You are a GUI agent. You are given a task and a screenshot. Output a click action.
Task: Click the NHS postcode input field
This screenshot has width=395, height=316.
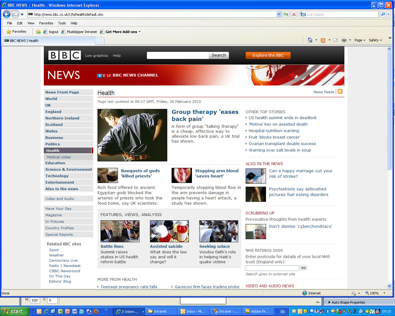272,268
